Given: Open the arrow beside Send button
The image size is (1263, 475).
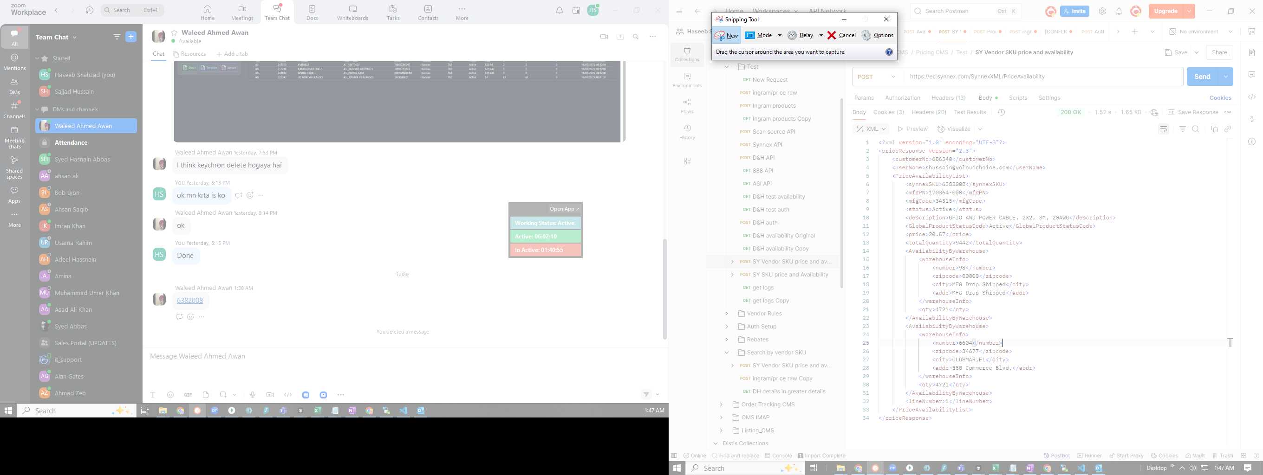Looking at the screenshot, I should pos(1225,77).
